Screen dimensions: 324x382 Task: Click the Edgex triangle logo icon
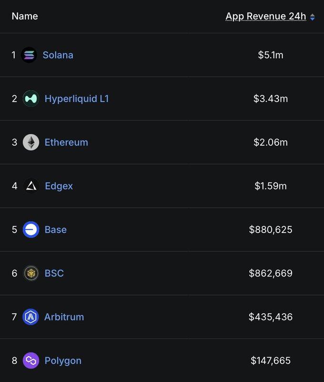(31, 186)
